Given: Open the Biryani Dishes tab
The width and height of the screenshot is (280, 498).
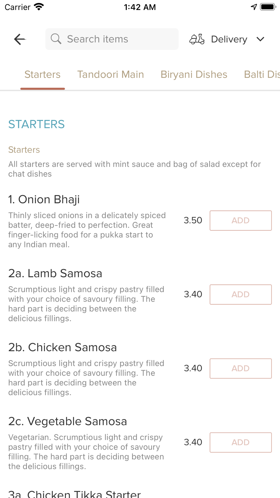Looking at the screenshot, I should coord(194,75).
